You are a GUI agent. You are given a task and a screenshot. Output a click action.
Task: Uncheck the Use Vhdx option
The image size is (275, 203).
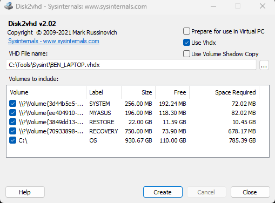click(x=186, y=43)
